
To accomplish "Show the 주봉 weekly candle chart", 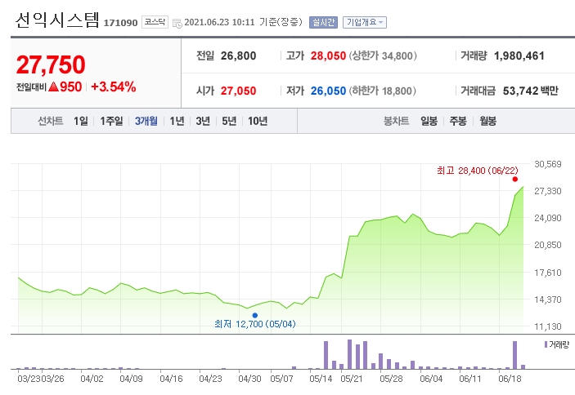I will [458, 121].
